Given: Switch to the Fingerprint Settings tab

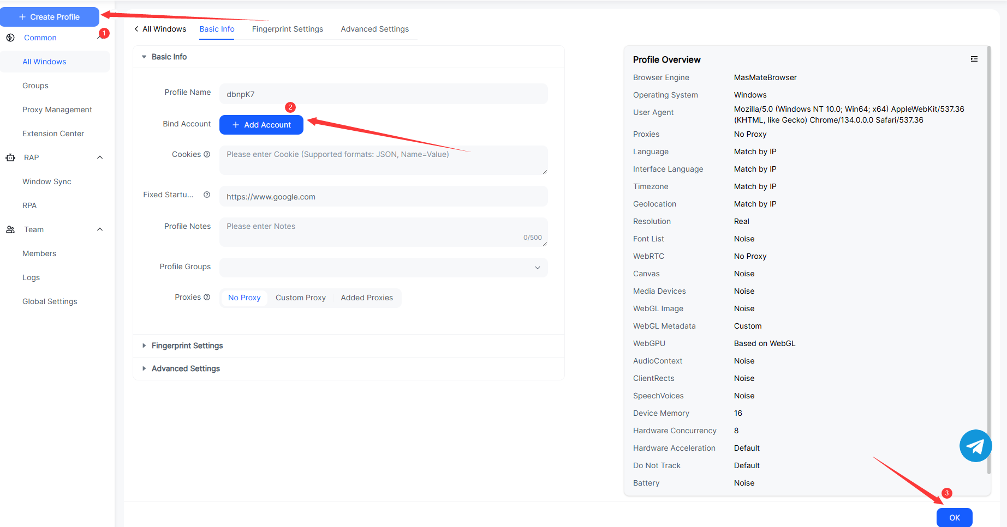Looking at the screenshot, I should 287,29.
